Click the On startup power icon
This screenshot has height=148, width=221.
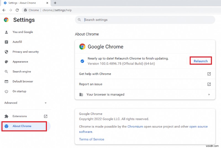pos(7,92)
